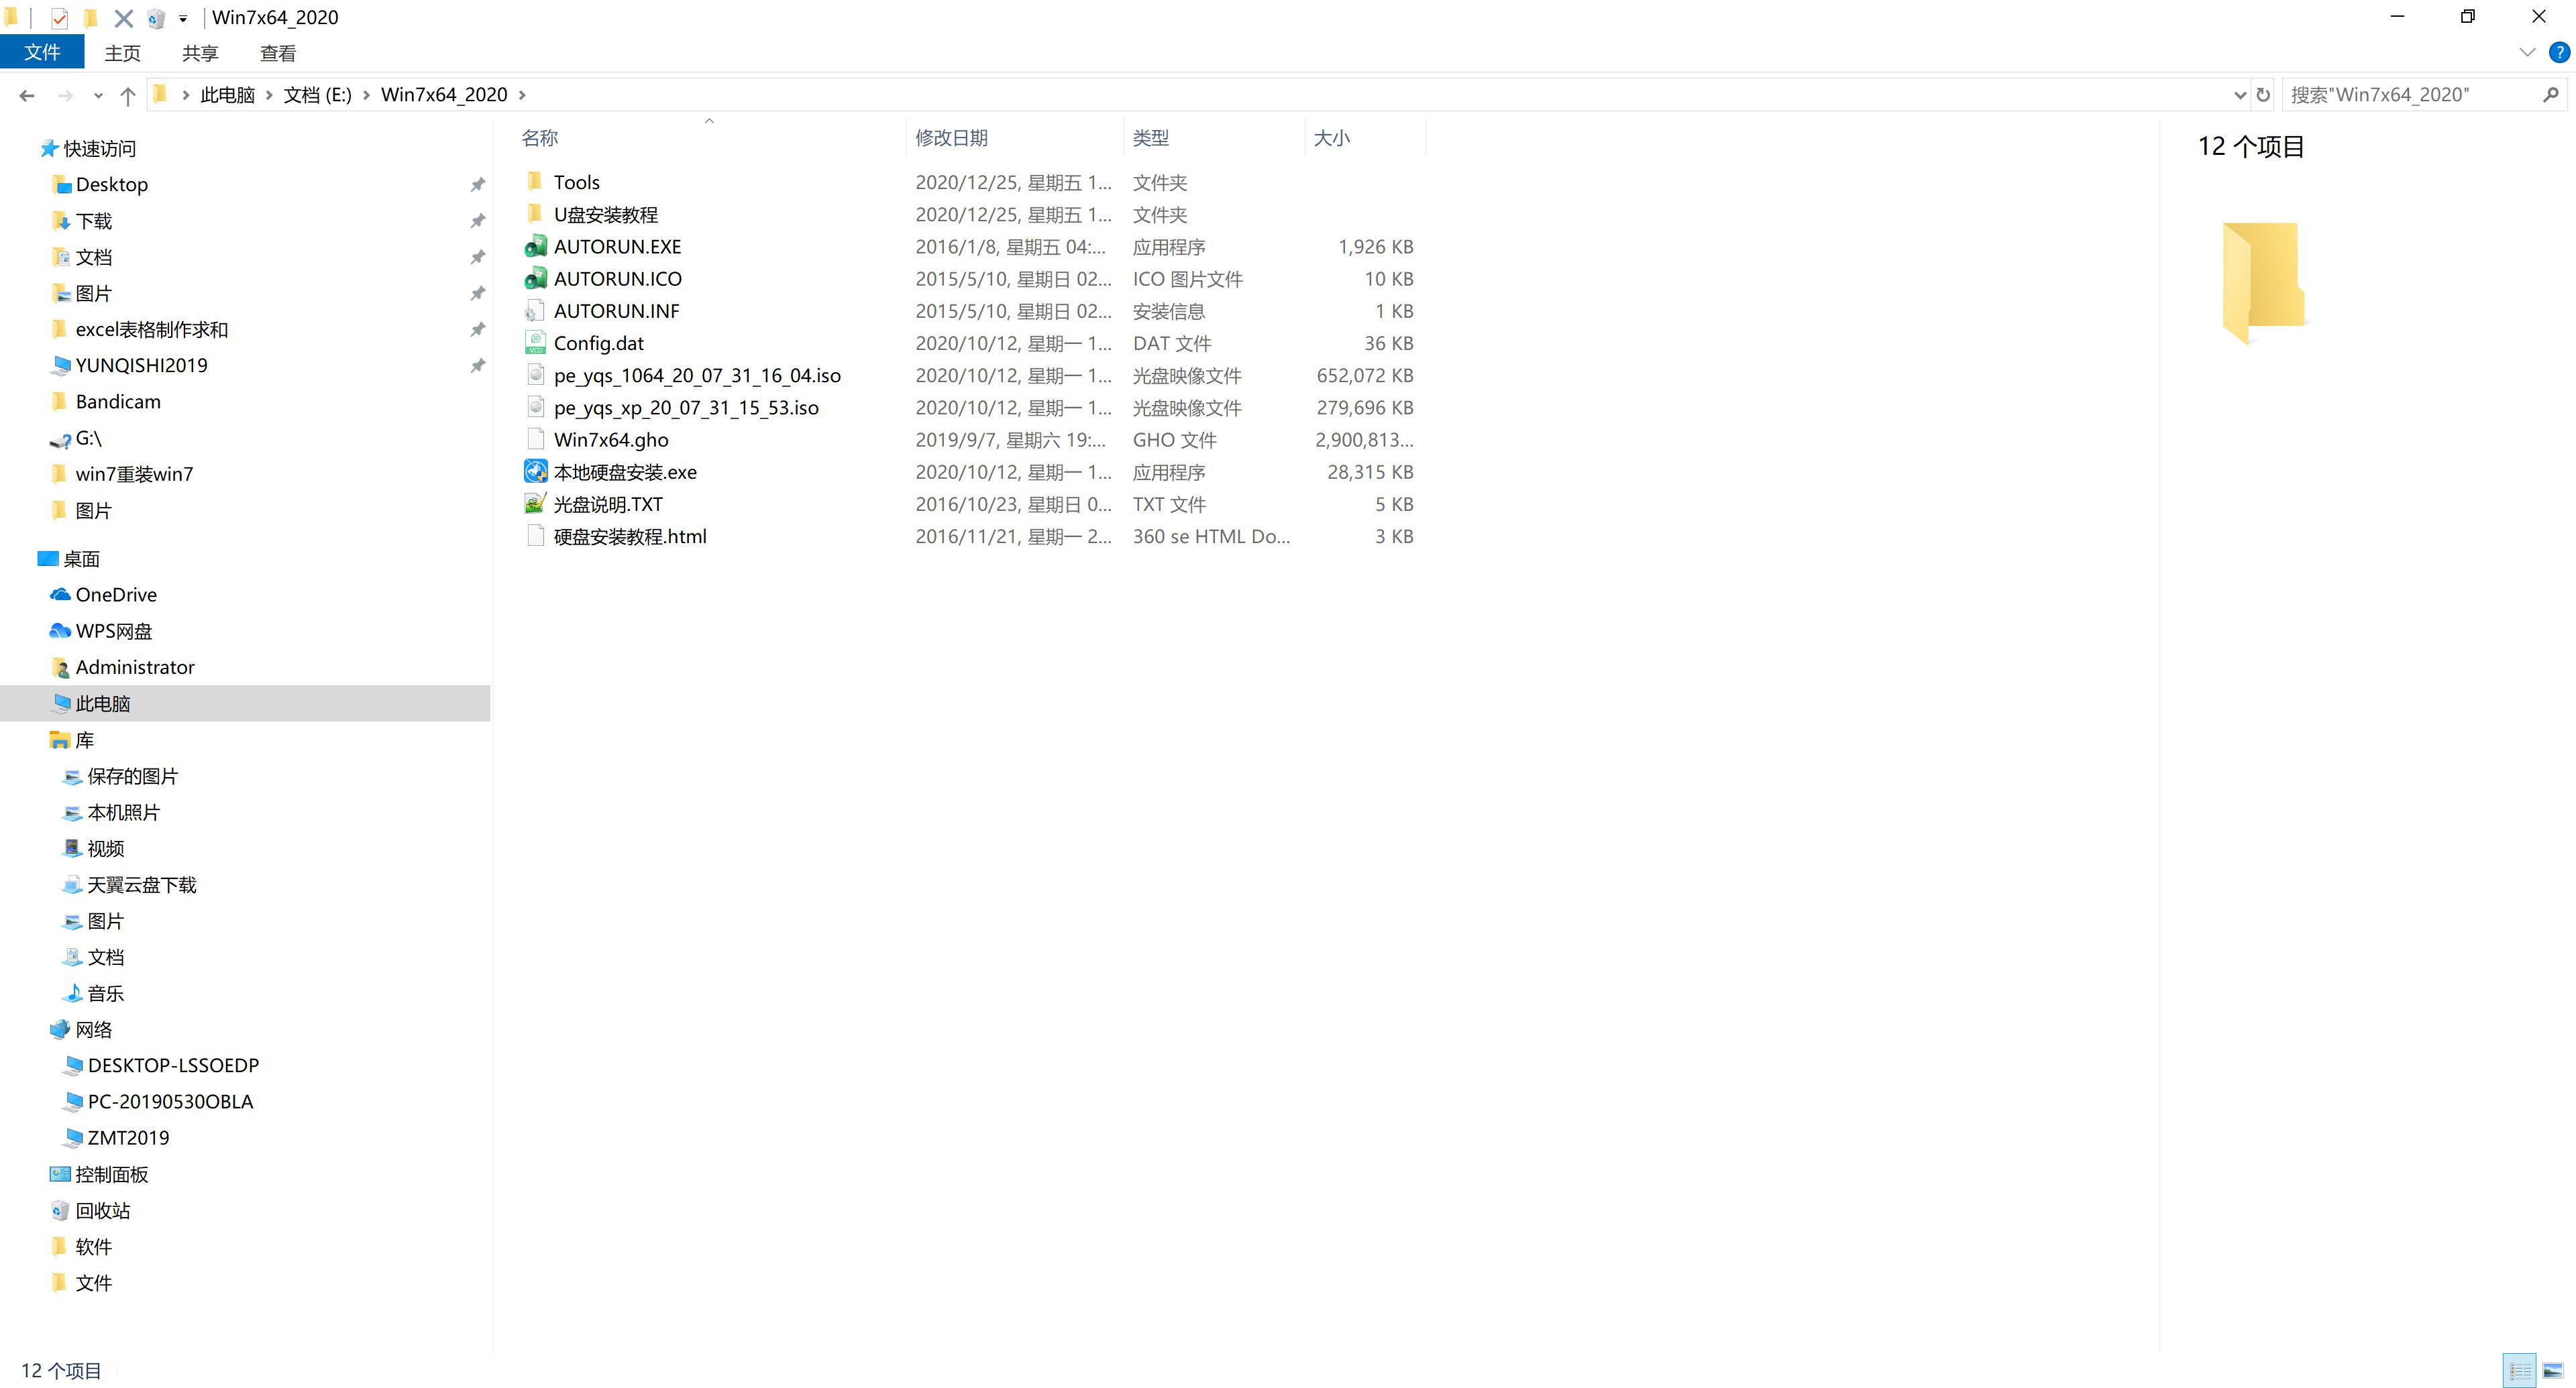Open the Win7x64.gho file

pyautogui.click(x=610, y=439)
